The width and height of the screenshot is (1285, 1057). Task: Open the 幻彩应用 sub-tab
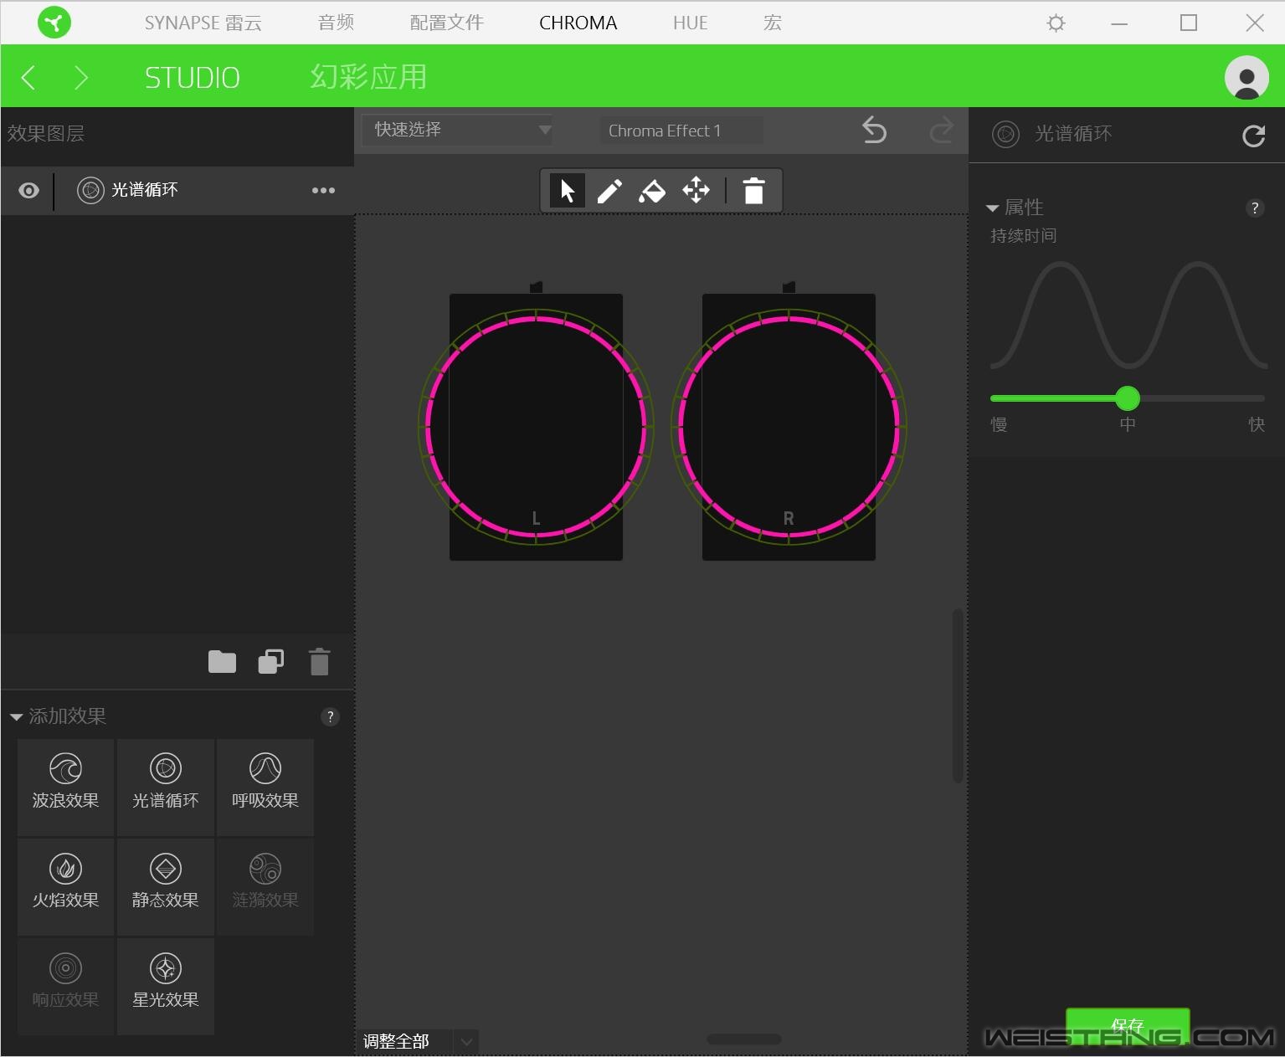click(368, 77)
